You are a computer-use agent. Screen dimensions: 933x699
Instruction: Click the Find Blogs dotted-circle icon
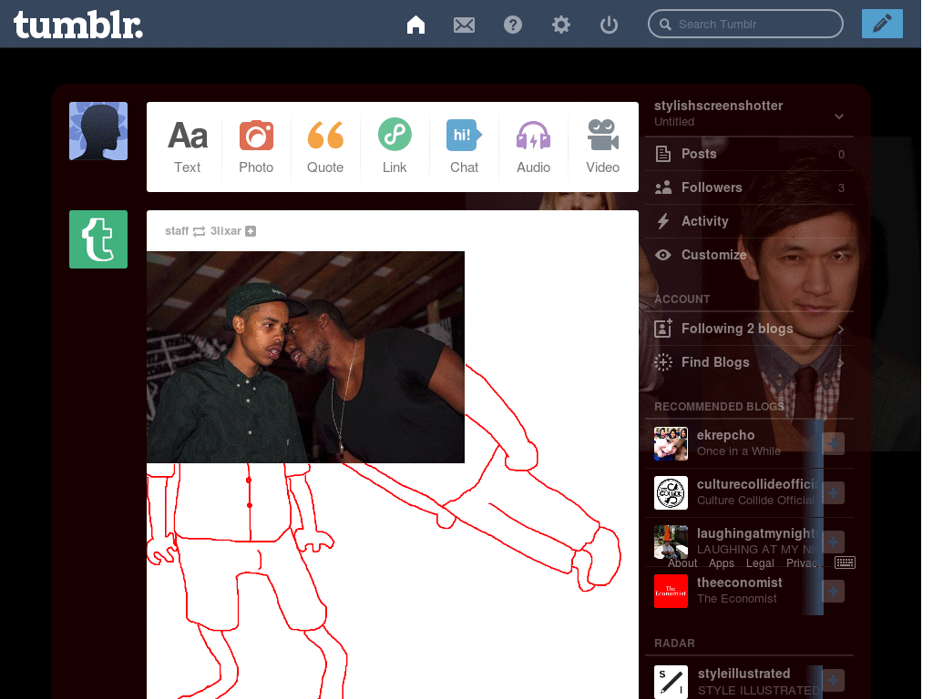[663, 362]
